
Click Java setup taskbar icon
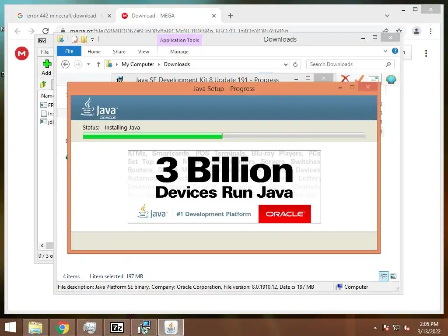(x=171, y=327)
